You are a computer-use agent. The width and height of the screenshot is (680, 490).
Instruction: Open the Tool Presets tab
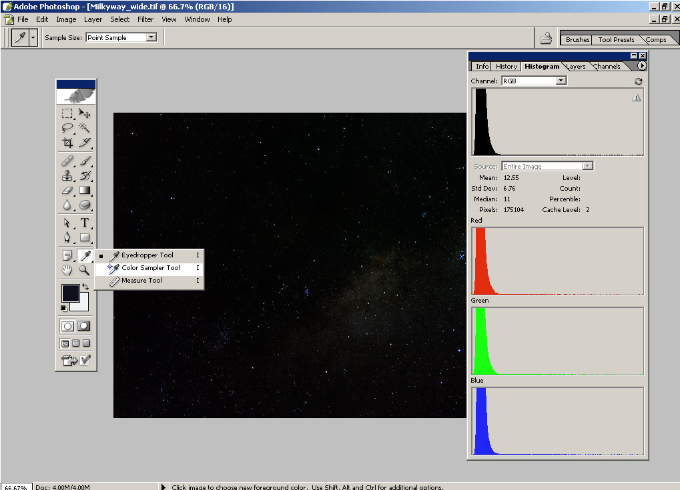pyautogui.click(x=615, y=39)
